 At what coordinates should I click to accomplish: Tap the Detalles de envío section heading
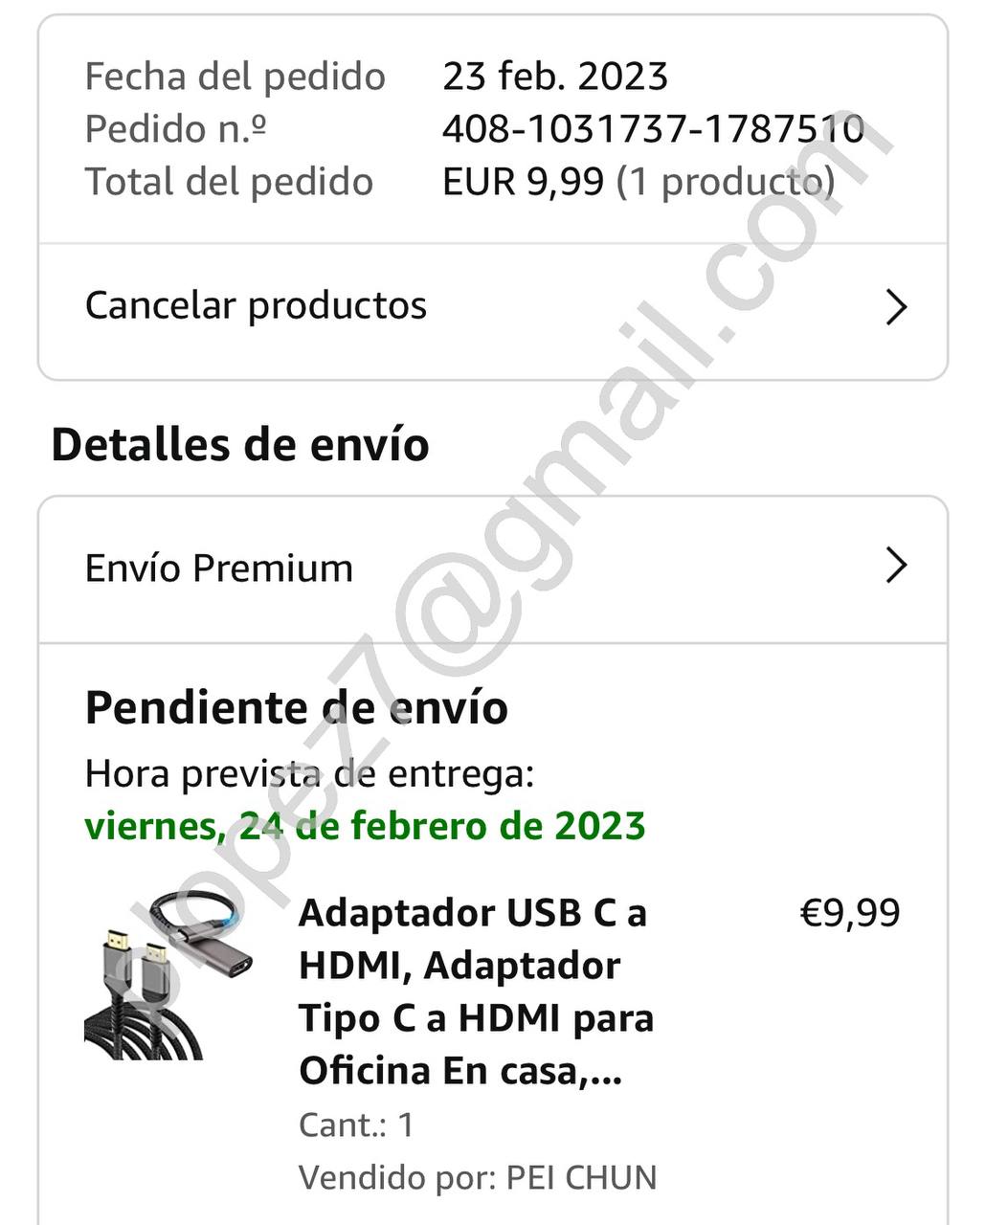click(240, 445)
